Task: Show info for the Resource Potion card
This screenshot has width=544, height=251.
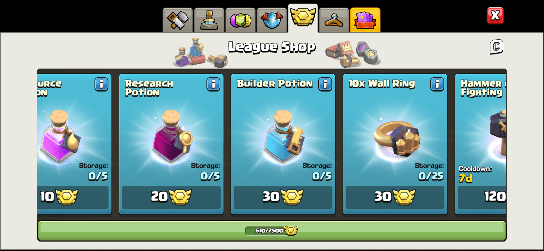Action: (x=101, y=84)
